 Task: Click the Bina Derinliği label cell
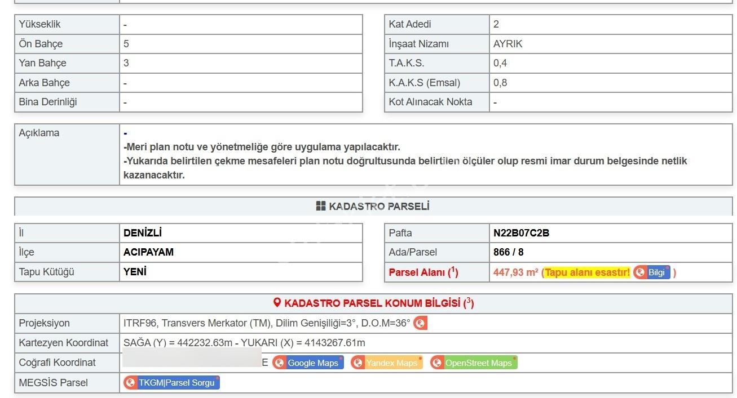67,102
